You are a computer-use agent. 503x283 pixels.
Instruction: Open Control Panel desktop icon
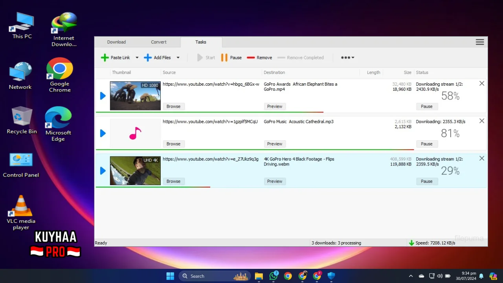pyautogui.click(x=21, y=164)
